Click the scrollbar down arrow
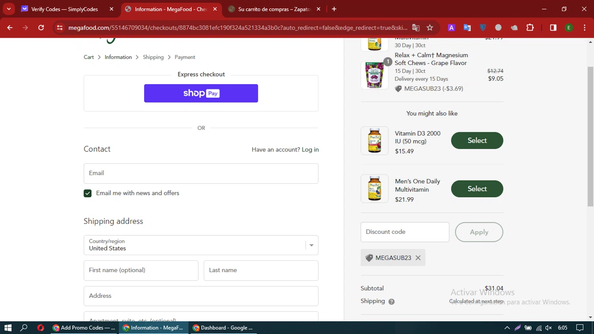 pyautogui.click(x=590, y=317)
